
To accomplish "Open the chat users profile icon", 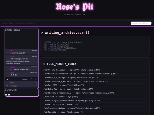I will tap(7, 80).
